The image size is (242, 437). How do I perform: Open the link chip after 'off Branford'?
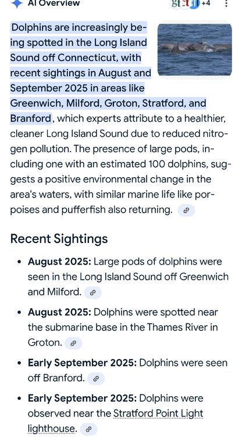click(x=96, y=379)
